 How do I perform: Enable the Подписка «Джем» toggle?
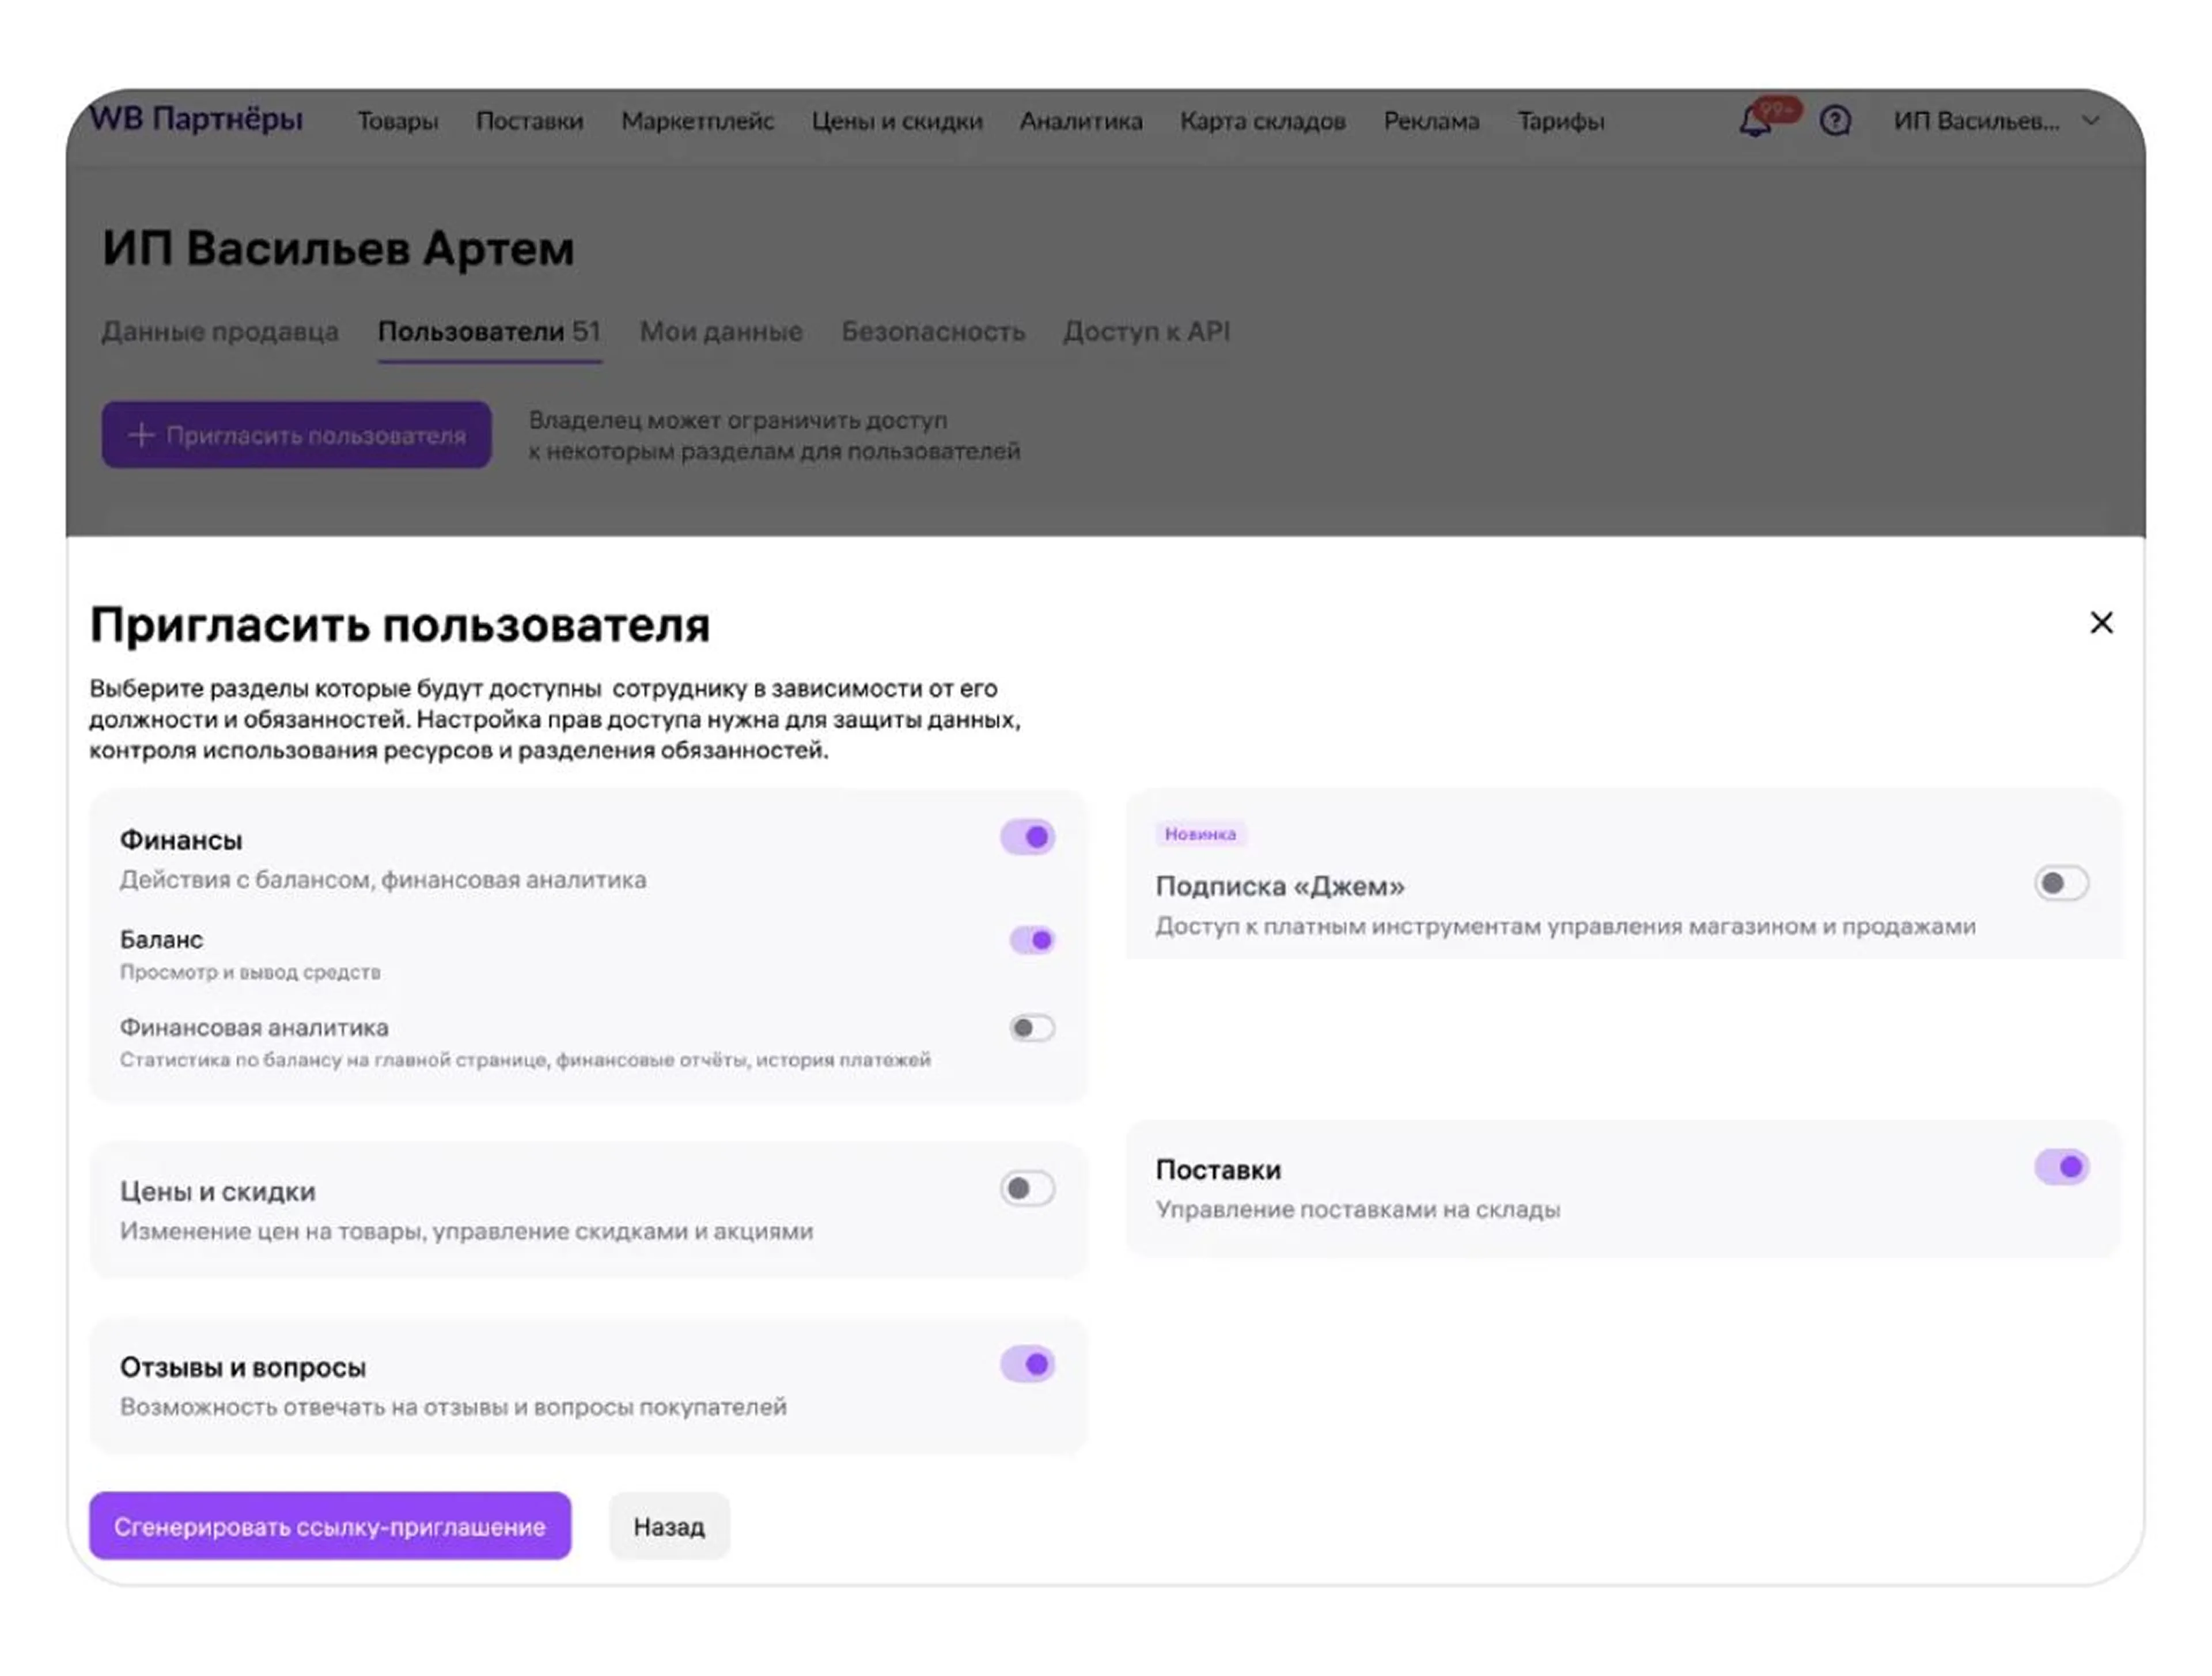2061,883
